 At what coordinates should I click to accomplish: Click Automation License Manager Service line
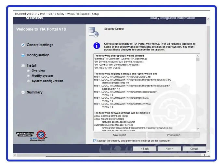click(114, 125)
